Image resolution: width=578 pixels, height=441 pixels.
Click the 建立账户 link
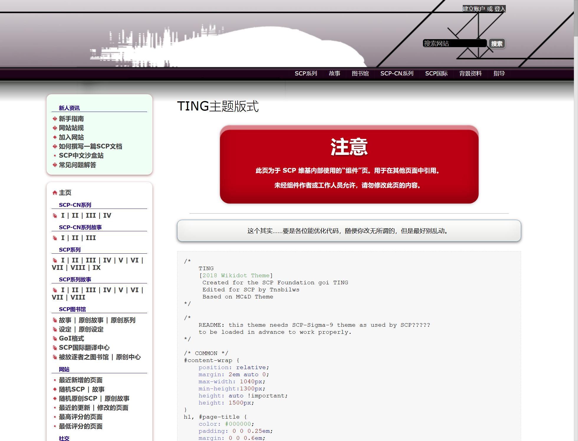(473, 9)
